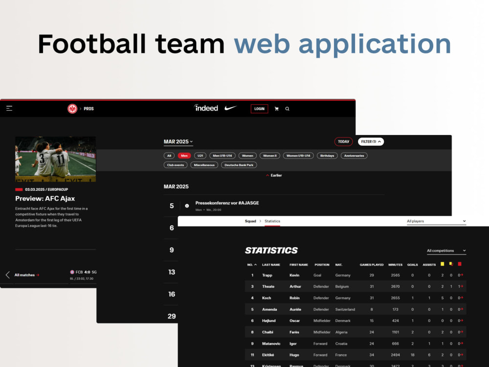The image size is (489, 367).
Task: Sort by MINUTES column header
Action: [395, 265]
